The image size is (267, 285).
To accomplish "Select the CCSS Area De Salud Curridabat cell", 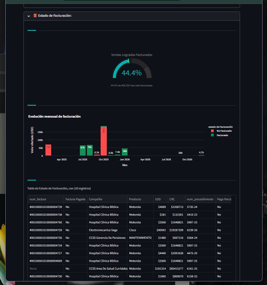I will click(x=108, y=268).
